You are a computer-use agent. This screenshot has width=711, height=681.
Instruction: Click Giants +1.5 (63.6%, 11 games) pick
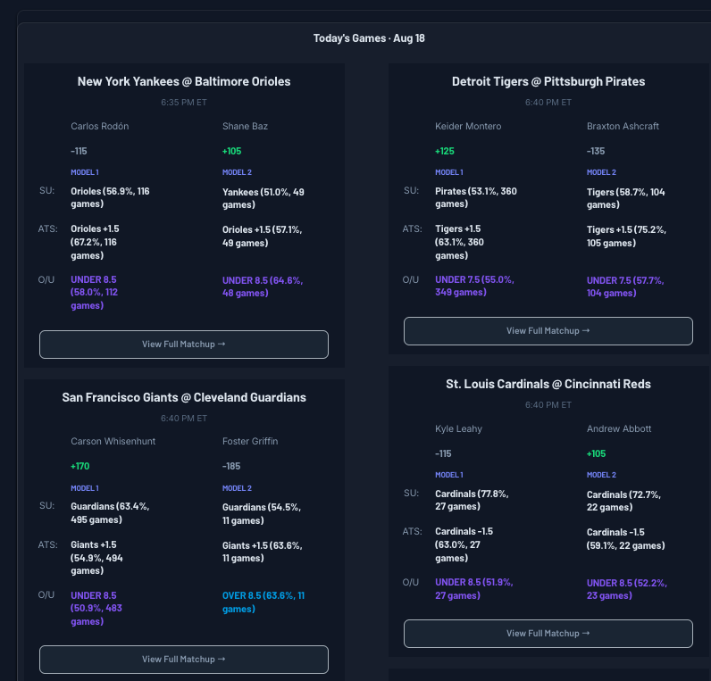coord(262,552)
